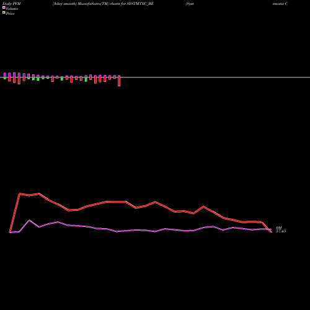Click the Daily PVM title text
This screenshot has height=310, width=310.
pos(12,4)
